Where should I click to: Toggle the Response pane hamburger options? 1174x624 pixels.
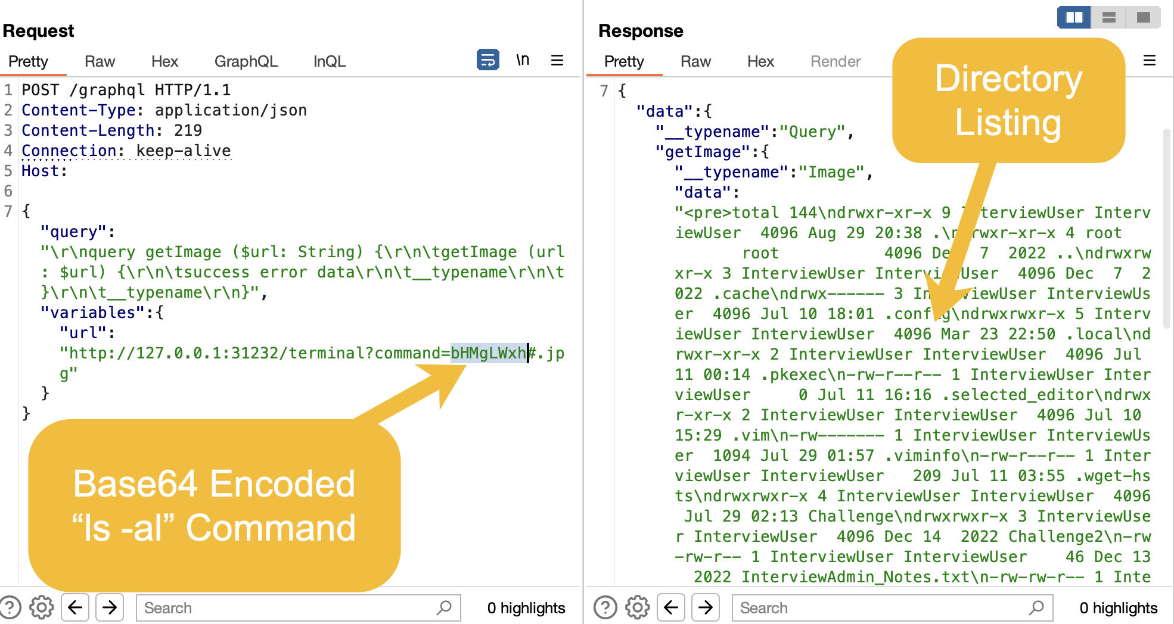(1149, 60)
